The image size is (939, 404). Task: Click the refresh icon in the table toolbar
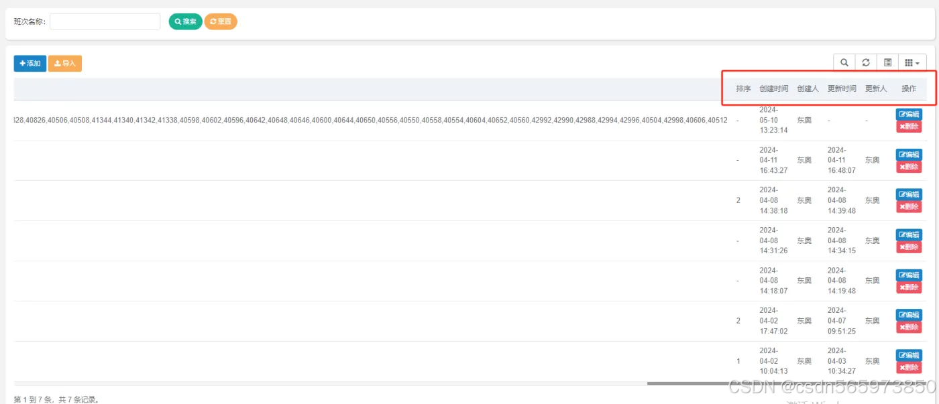tap(865, 62)
